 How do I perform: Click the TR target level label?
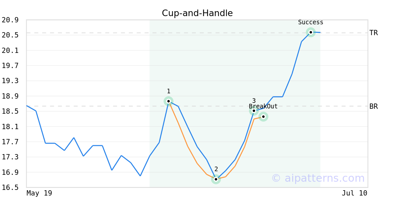point(374,33)
